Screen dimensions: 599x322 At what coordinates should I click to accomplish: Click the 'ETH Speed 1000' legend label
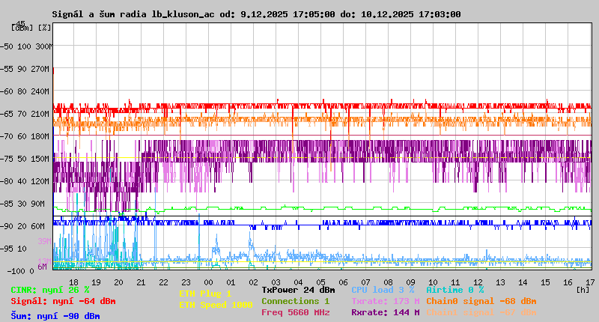pyautogui.click(x=216, y=305)
